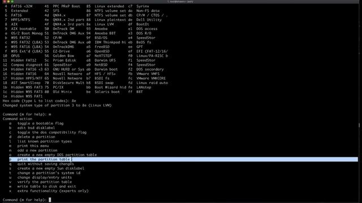Click the yellow minimize window button
Screen dimensions: 362x203
pos(8,1)
